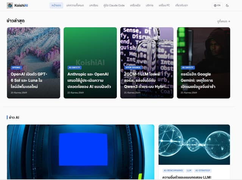Open the เครื่อง PC menu item
Image resolution: width=242 pixels, height=180 pixels.
pyautogui.click(x=164, y=5)
